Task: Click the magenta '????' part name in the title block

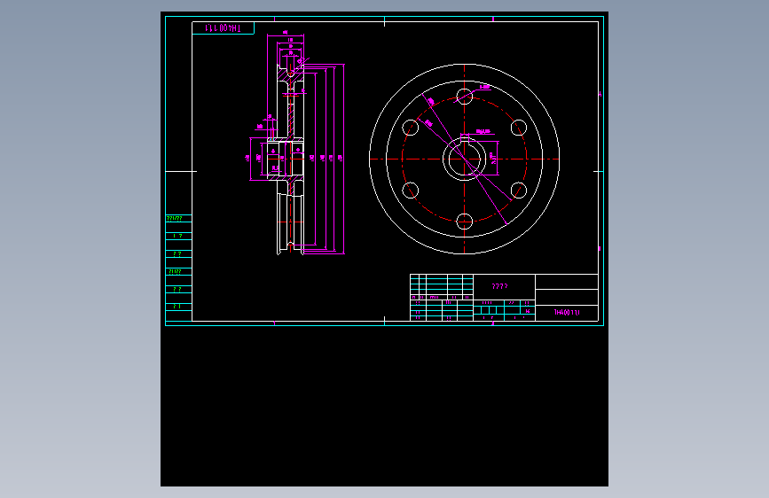Action: pyautogui.click(x=499, y=286)
